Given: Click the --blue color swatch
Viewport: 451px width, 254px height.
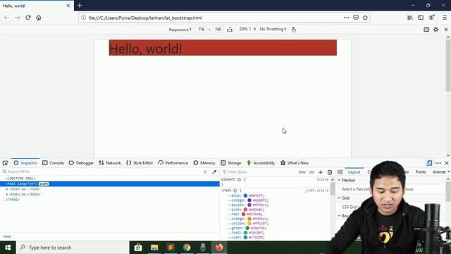Looking at the screenshot, I should 245,196.
